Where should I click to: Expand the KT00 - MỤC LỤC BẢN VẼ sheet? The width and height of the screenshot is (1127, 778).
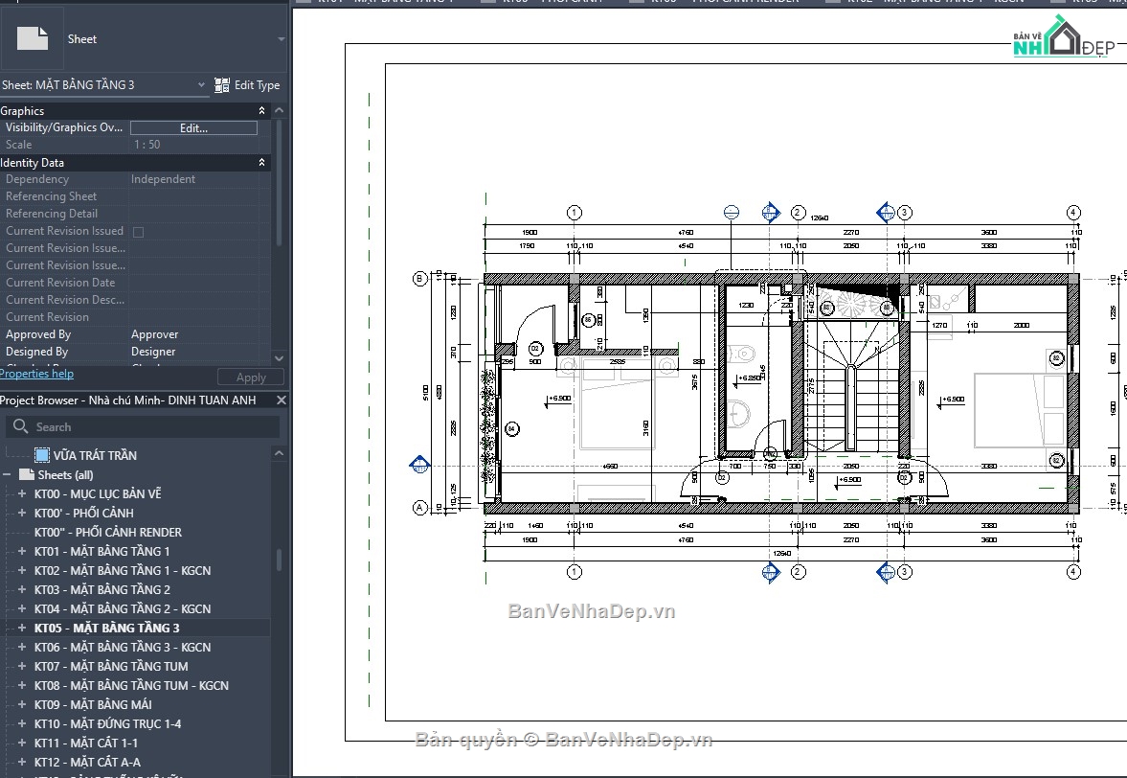[x=22, y=494]
